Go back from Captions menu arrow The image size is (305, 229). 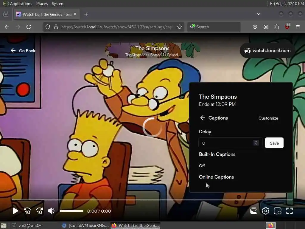pyautogui.click(x=203, y=118)
